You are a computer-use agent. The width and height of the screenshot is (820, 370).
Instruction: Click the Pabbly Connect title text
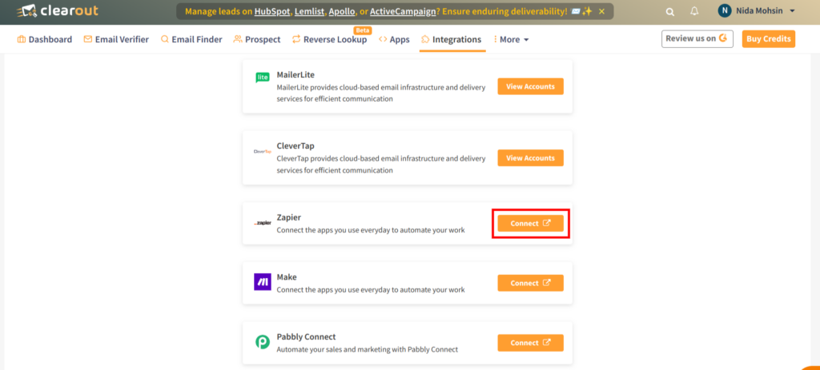(306, 336)
